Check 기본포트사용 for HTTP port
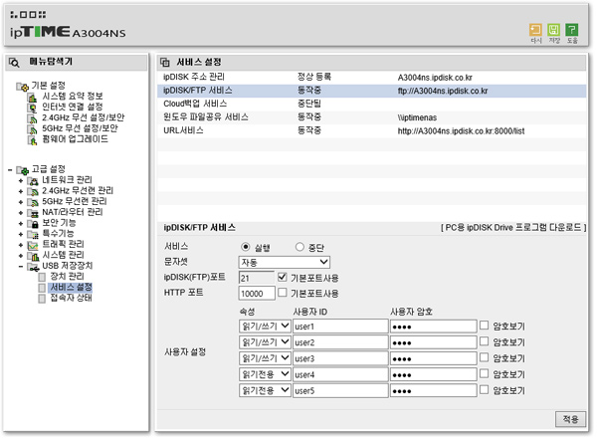The height and width of the screenshot is (440, 597). click(x=283, y=293)
